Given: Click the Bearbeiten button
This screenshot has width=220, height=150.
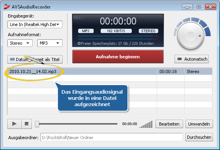Looking at the screenshot, I should click(169, 124).
